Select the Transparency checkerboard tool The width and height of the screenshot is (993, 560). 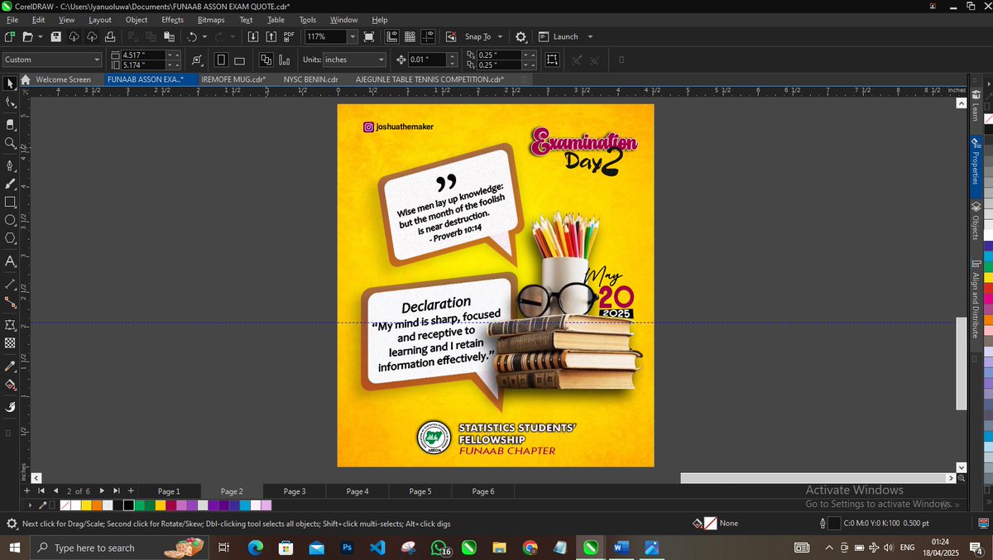tap(10, 342)
